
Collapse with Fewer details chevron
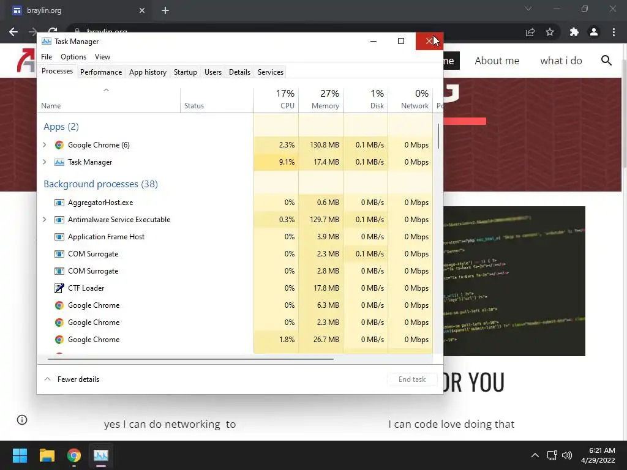point(47,379)
